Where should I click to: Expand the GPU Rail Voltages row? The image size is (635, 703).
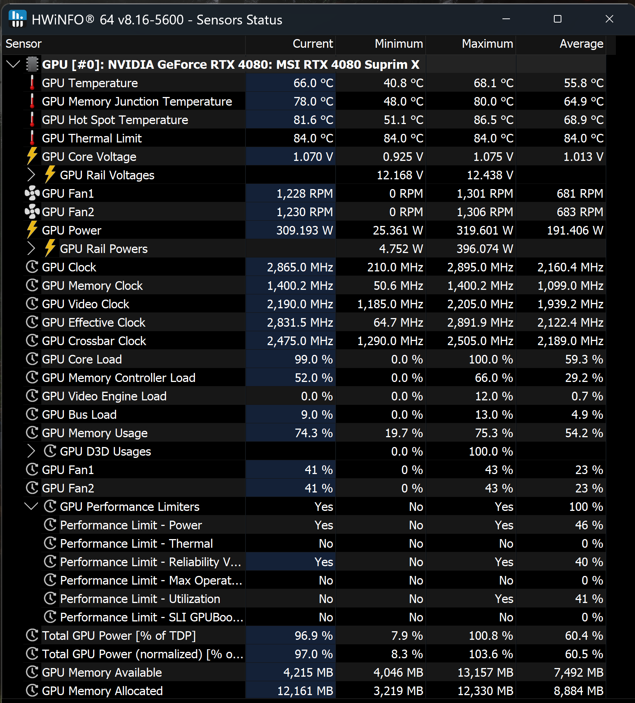pos(32,175)
